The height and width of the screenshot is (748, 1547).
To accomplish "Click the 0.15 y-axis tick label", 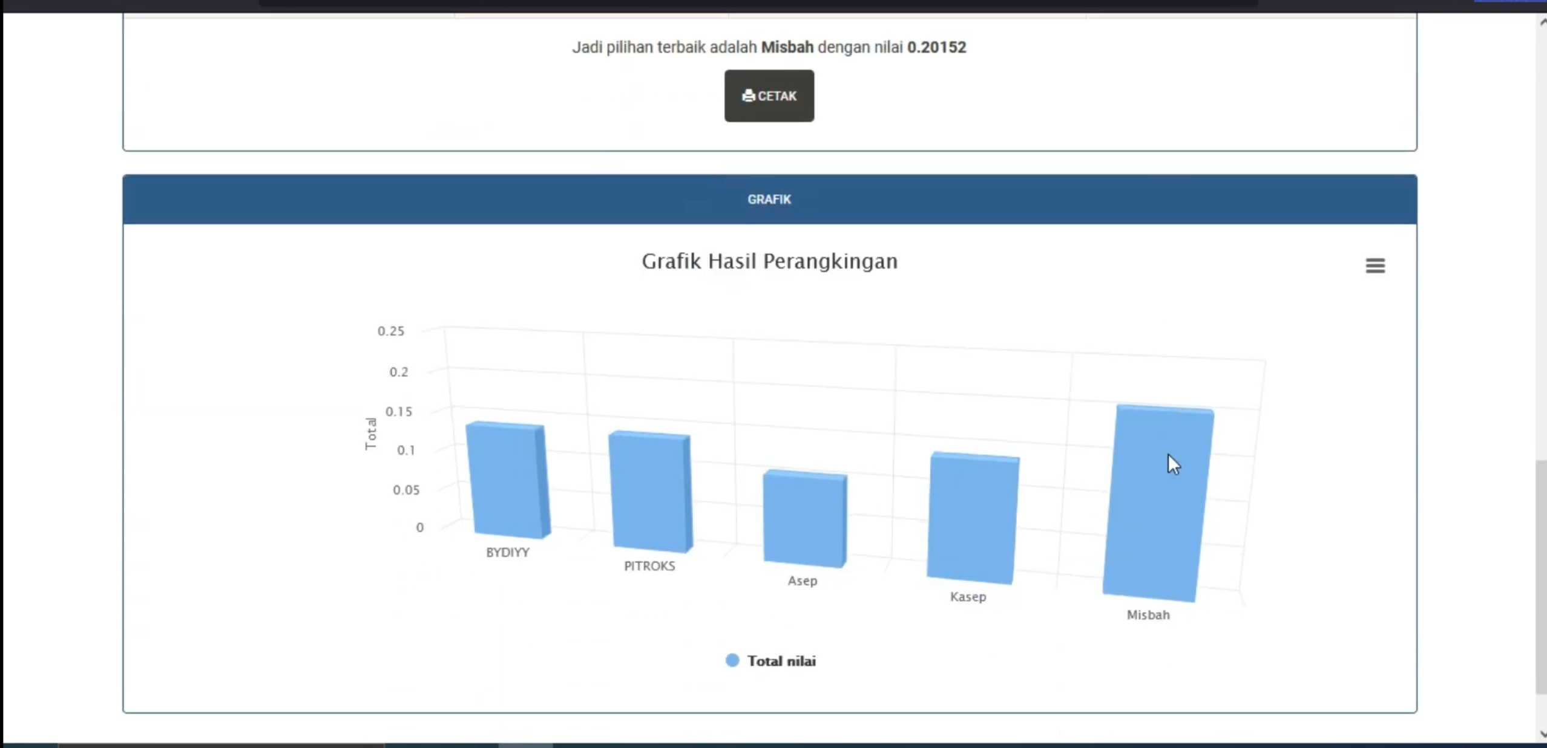I will tap(399, 411).
